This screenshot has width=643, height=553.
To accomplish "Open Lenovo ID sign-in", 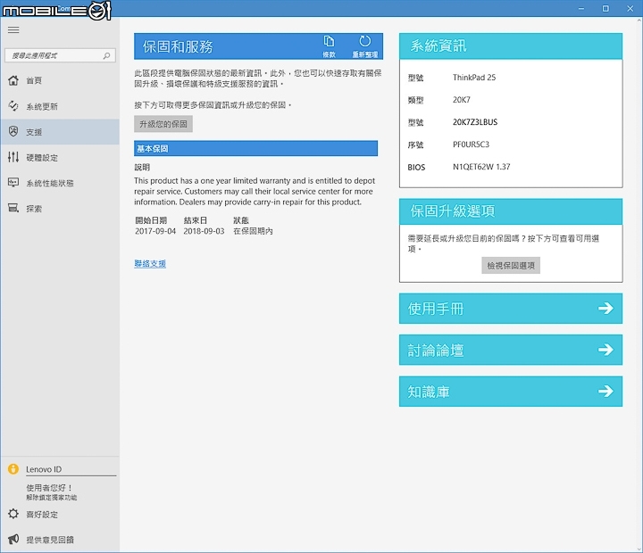I will (44, 469).
